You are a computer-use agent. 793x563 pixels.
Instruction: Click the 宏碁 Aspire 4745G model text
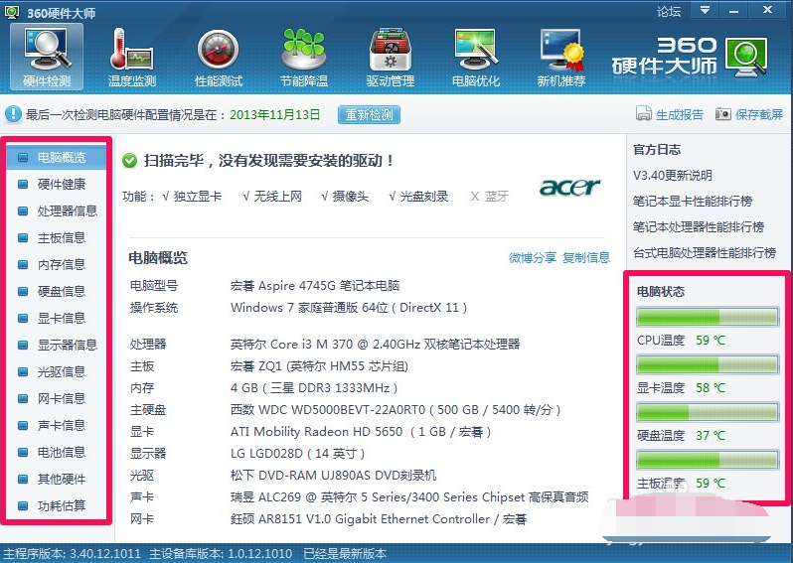tap(315, 286)
